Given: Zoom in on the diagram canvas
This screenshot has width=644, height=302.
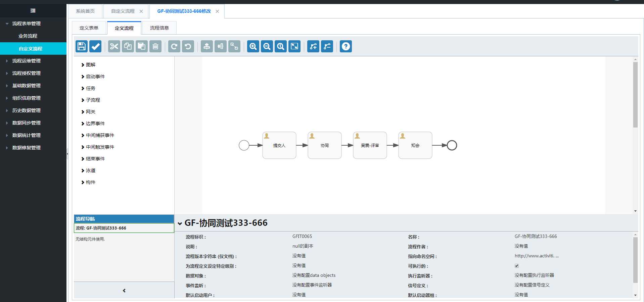Looking at the screenshot, I should [x=253, y=46].
